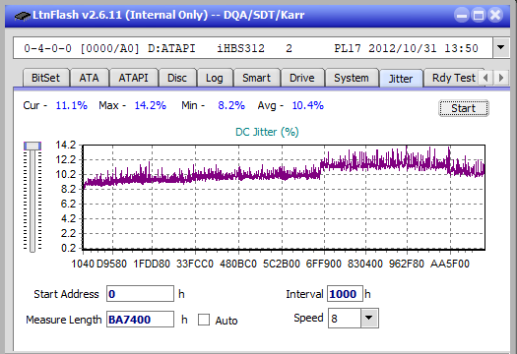The image size is (517, 354).
Task: Switch to the BitSet tab
Action: (45, 78)
